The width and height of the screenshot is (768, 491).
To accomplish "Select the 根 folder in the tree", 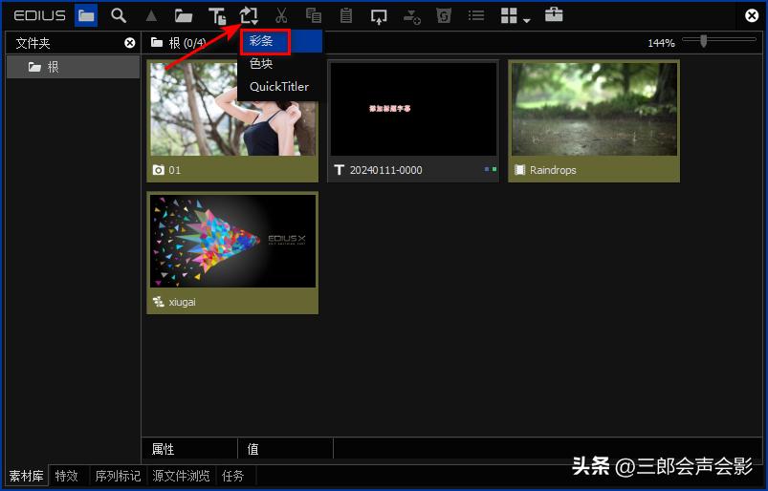I will click(53, 67).
